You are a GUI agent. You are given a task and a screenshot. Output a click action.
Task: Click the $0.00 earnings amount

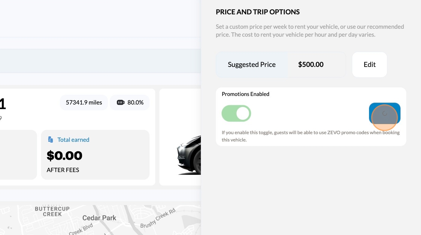64,155
